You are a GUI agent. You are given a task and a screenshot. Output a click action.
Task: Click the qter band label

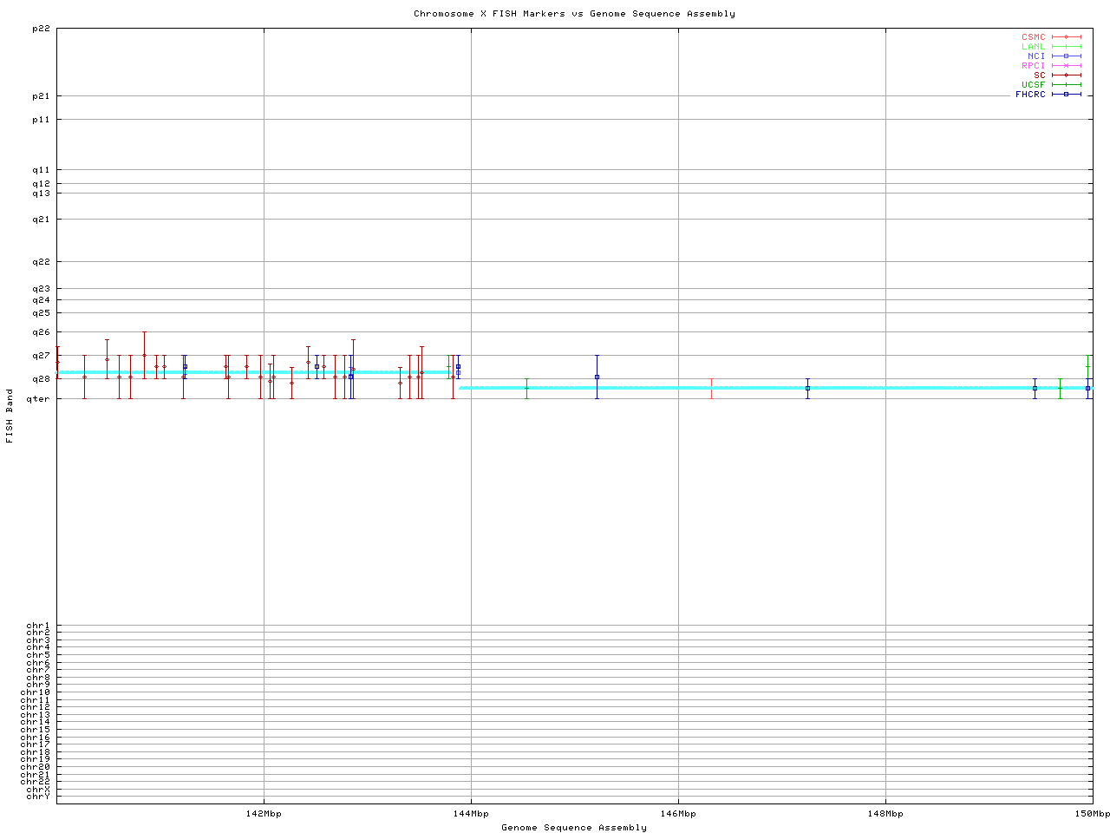pos(39,398)
